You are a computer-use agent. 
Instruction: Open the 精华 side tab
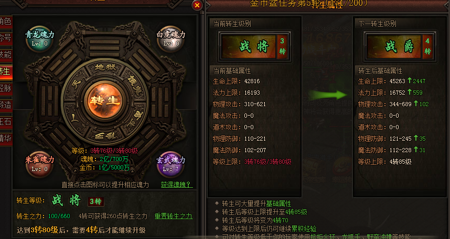point(6,138)
